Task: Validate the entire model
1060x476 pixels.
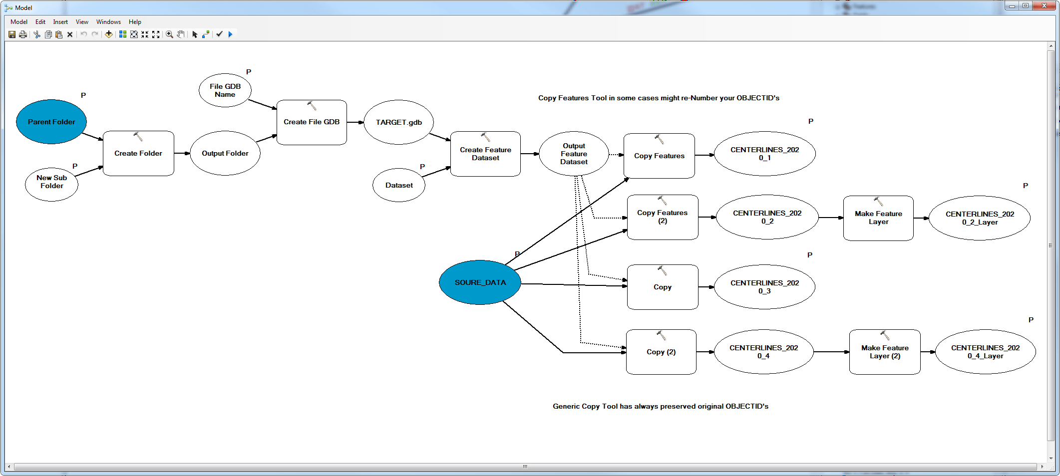Action: [x=219, y=34]
